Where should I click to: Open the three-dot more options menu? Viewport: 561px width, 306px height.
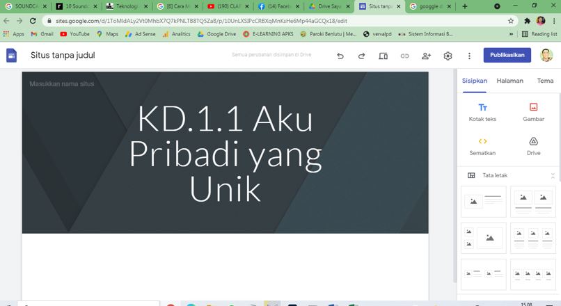tap(469, 56)
